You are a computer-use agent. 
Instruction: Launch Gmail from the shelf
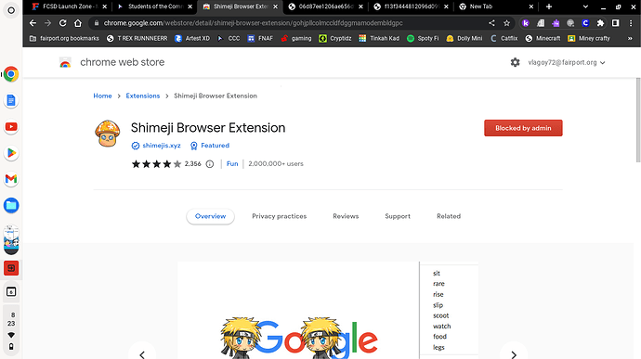click(x=11, y=179)
